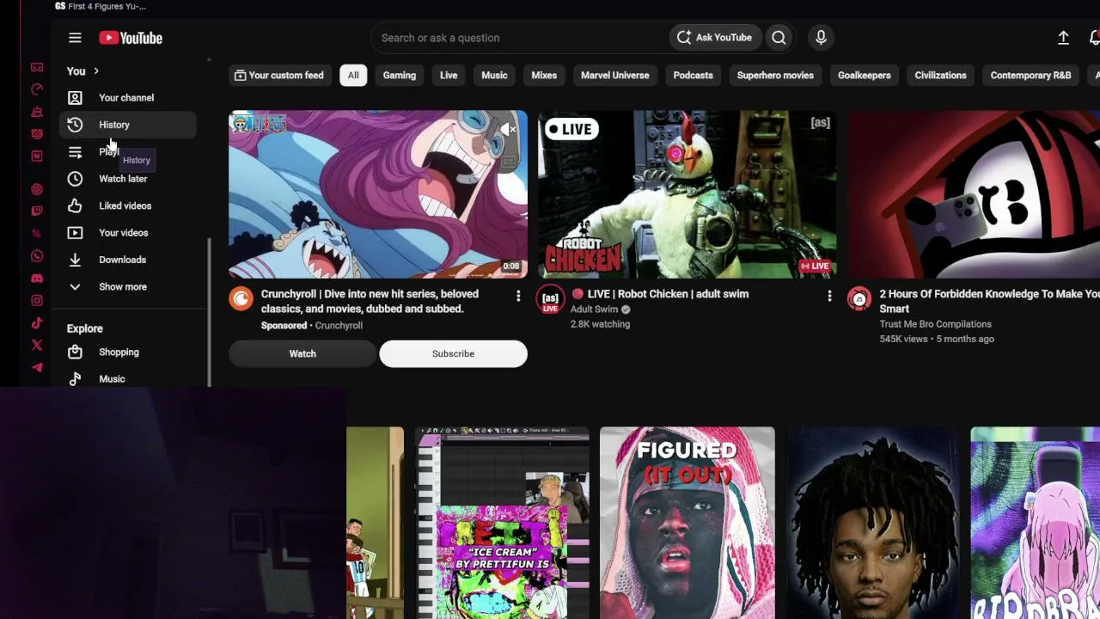1100x619 pixels.
Task: Open Telegram from the browser sidebar
Action: [x=37, y=368]
